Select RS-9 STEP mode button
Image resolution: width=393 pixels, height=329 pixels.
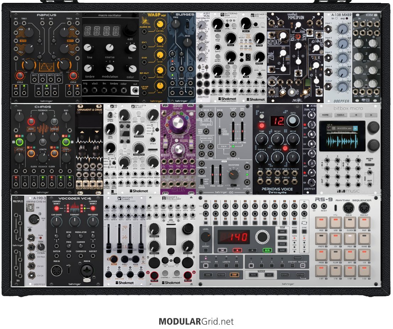coord(234,275)
